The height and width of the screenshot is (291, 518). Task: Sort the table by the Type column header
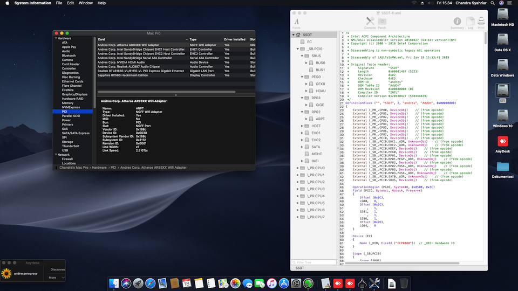coord(205,39)
